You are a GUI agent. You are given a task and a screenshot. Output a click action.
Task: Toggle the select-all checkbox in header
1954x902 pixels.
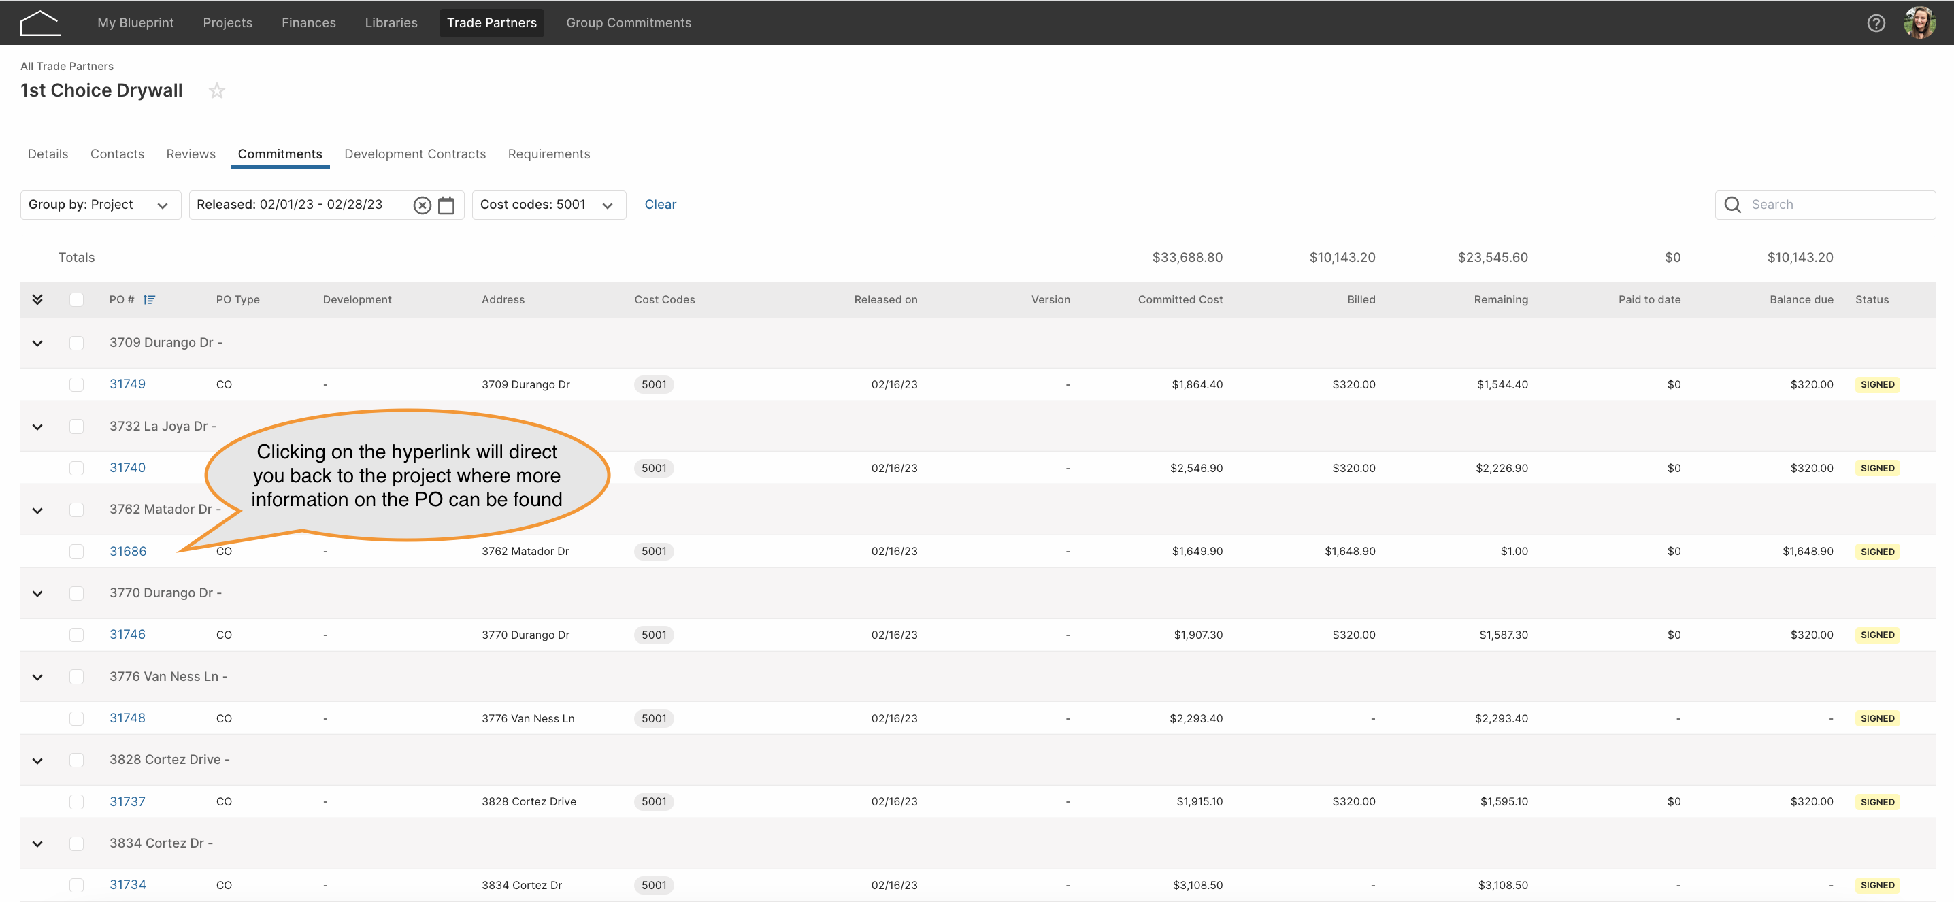[x=77, y=300]
